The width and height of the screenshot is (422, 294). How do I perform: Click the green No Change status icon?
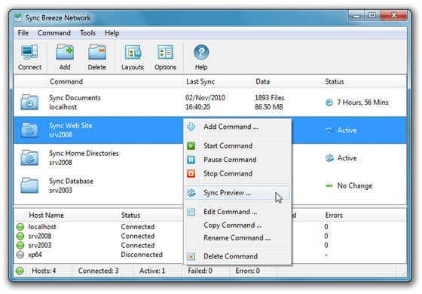[329, 185]
